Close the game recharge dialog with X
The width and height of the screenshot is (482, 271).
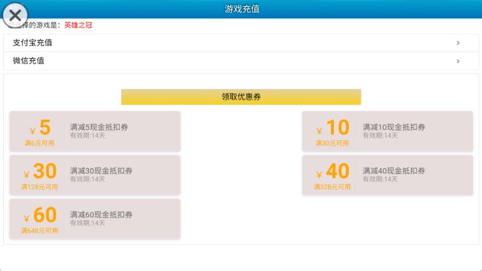[15, 15]
